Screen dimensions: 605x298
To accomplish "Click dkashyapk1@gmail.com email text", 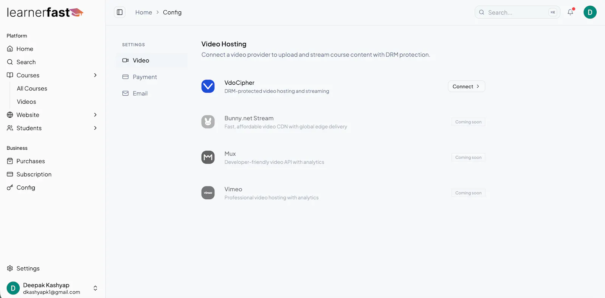I will tap(51, 292).
